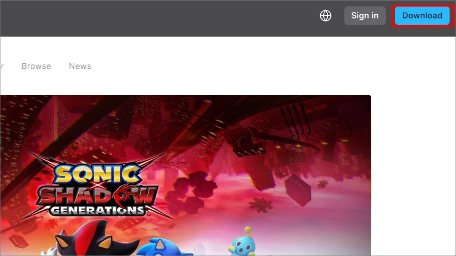Click the yellow ball above Chao's head
This screenshot has height=256, width=456.
click(x=248, y=230)
